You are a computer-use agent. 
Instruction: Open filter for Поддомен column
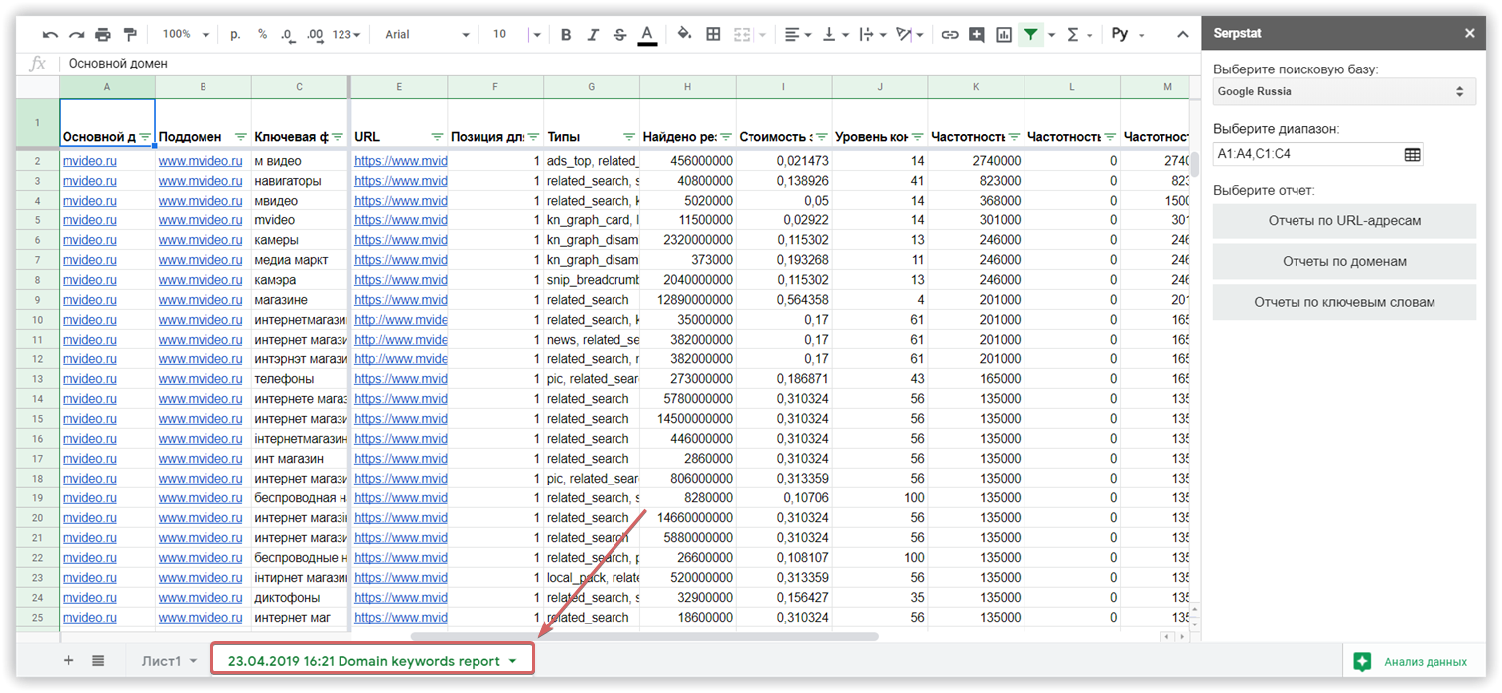coord(241,136)
